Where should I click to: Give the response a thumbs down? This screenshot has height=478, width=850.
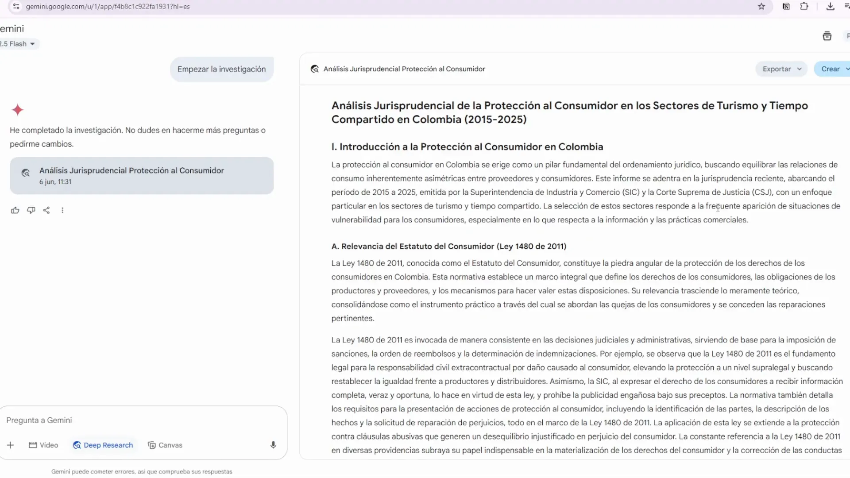tap(31, 210)
